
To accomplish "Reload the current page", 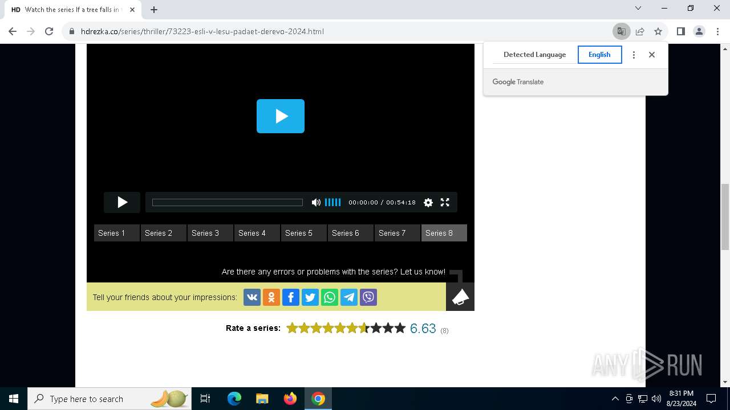I will tap(49, 31).
